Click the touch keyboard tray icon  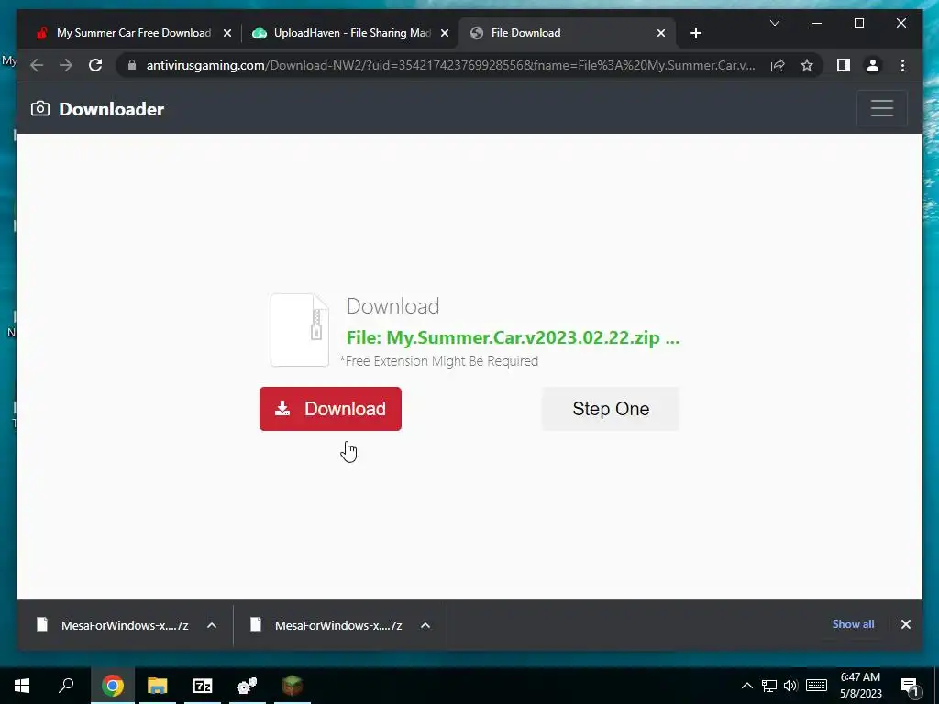pos(816,686)
